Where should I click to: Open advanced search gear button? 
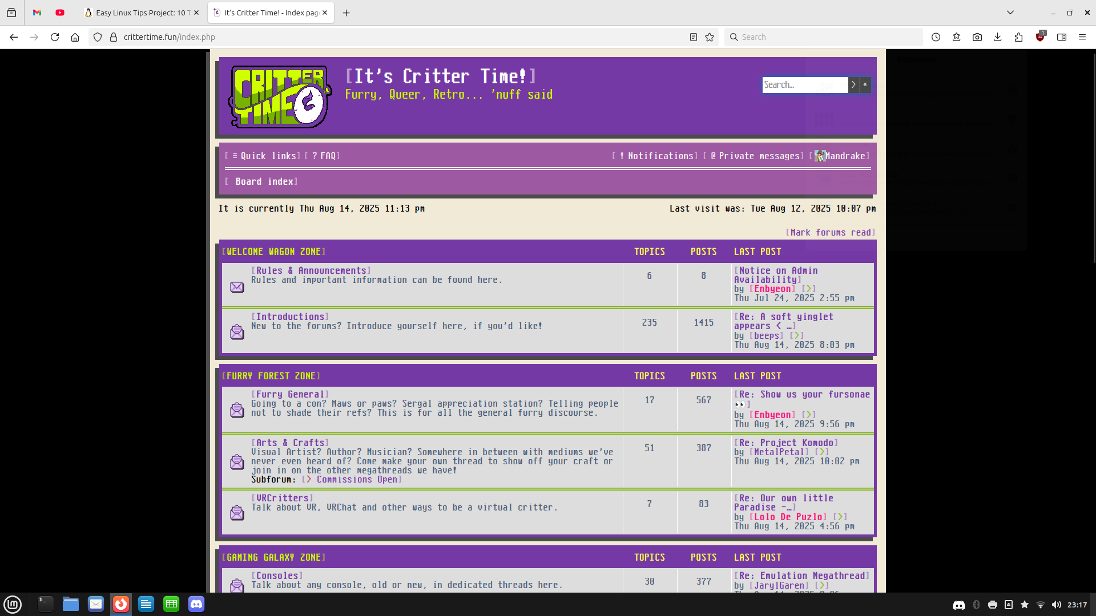click(x=865, y=85)
